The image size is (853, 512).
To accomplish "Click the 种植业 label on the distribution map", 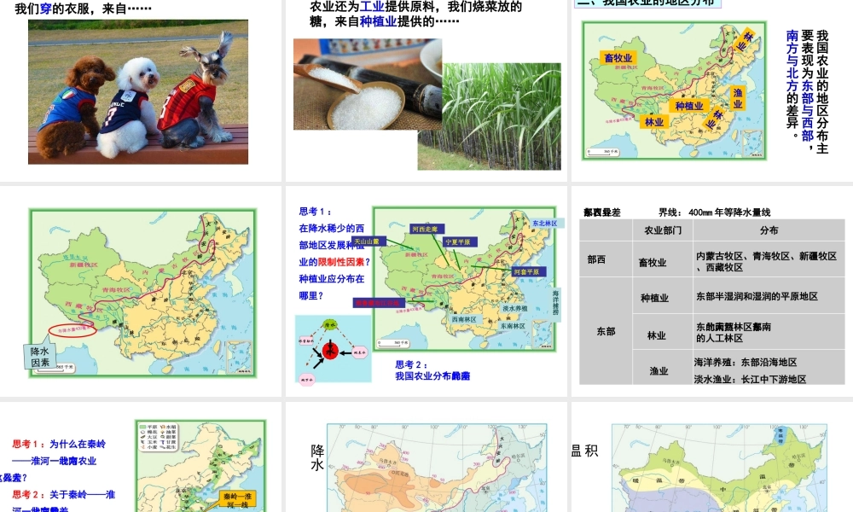I will click(x=688, y=106).
